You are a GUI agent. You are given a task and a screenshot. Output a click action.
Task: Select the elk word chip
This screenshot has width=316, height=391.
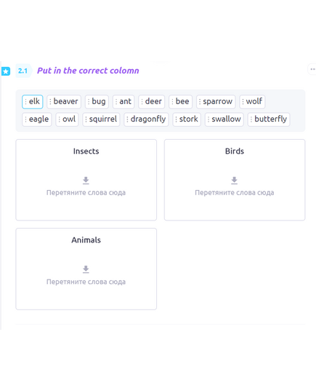tap(33, 102)
